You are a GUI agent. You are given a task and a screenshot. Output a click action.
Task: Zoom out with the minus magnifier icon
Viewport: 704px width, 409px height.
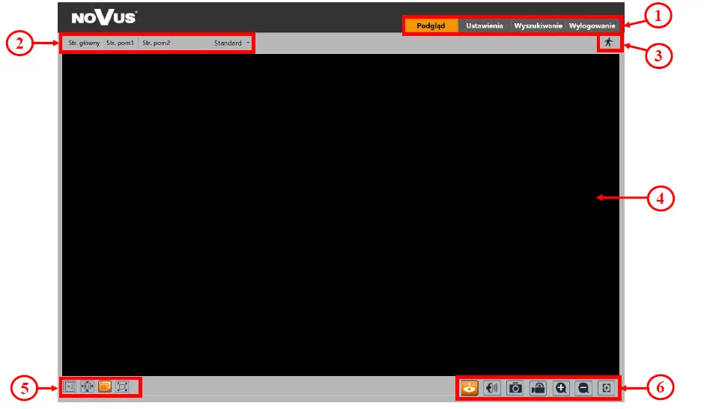583,388
